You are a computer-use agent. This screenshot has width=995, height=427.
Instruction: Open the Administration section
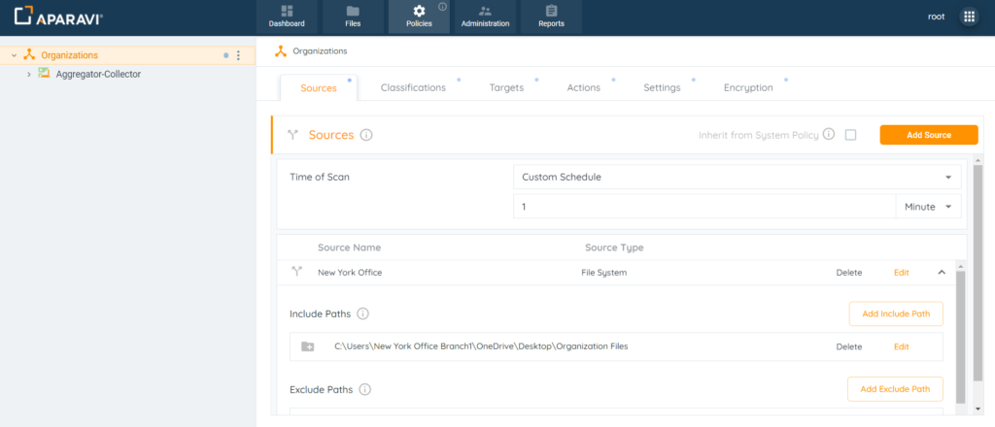click(485, 17)
